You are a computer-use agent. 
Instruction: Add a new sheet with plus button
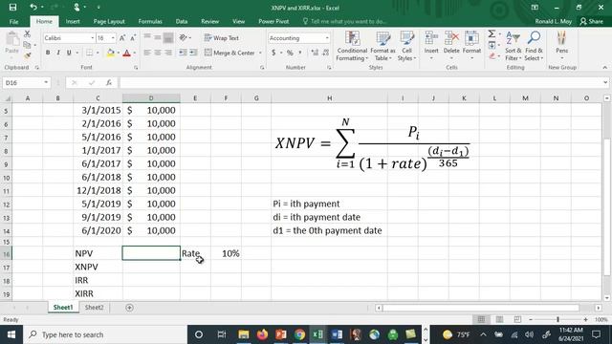[130, 308]
